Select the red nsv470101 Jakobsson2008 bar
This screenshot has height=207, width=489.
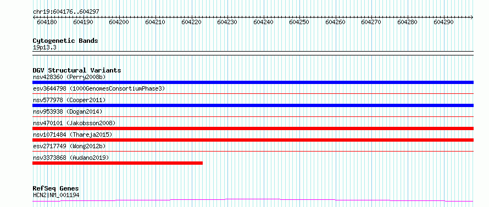[x=253, y=128]
